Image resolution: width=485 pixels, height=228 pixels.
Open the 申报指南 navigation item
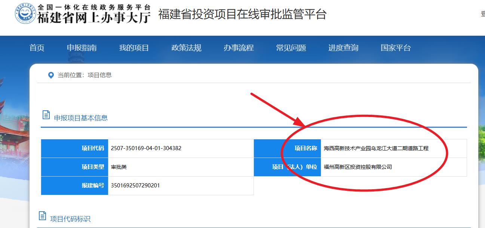(82, 48)
